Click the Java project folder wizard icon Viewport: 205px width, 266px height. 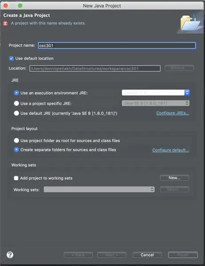click(190, 23)
